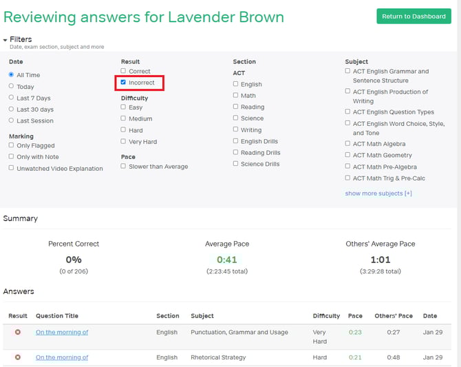Viewport: 461px width, 367px height.
Task: Check the ACT Math Geometry subject
Action: [x=347, y=156]
